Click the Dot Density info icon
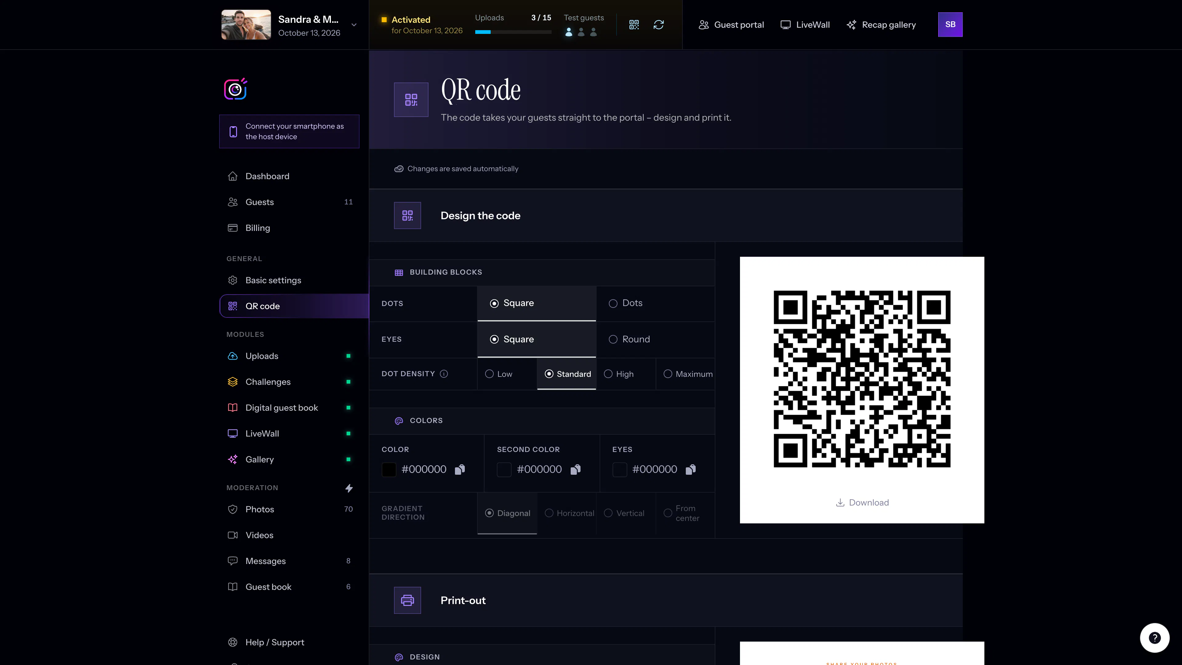The image size is (1182, 665). [x=444, y=373]
